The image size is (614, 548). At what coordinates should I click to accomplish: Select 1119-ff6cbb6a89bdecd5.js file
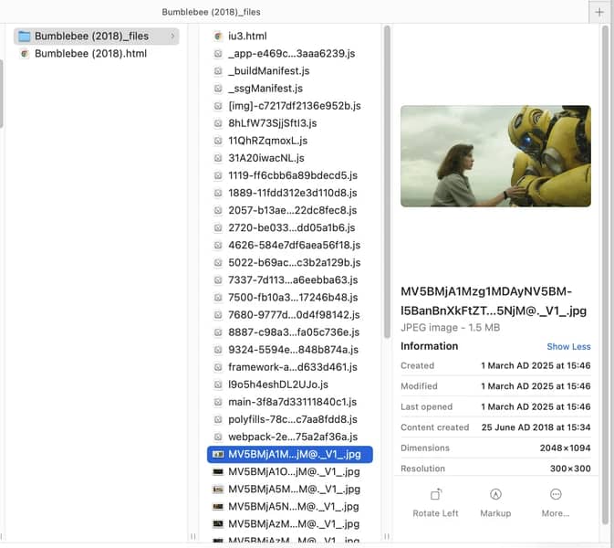[290, 175]
